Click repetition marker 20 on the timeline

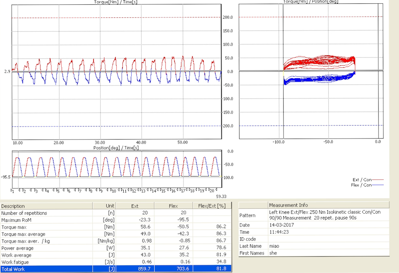point(212,190)
